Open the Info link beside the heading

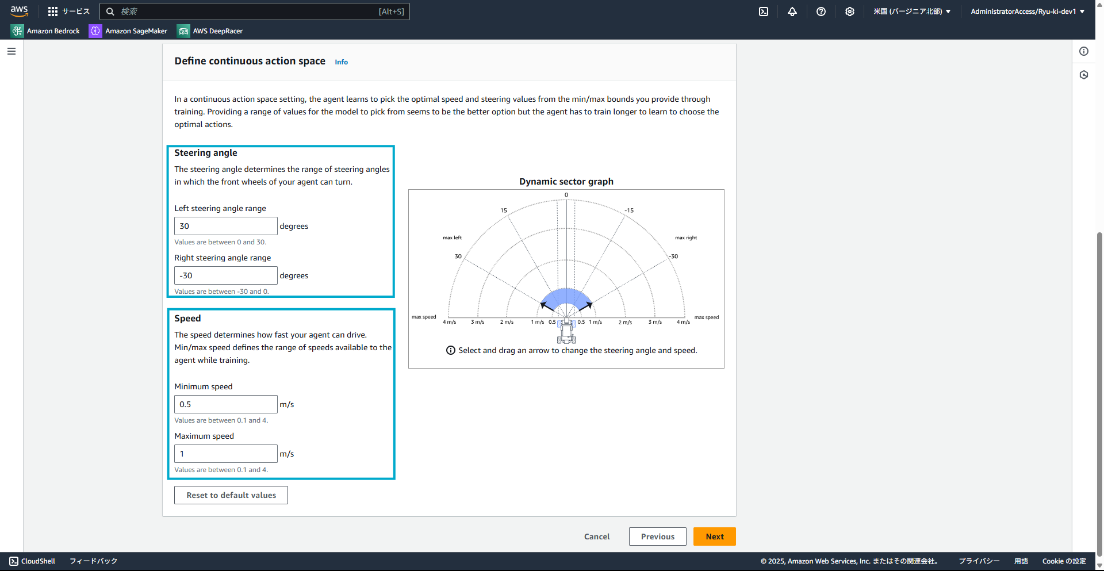tap(342, 62)
